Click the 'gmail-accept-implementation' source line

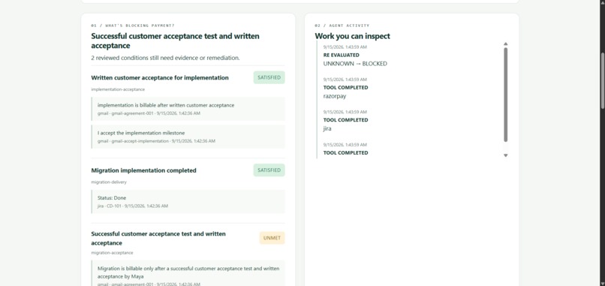(x=156, y=141)
